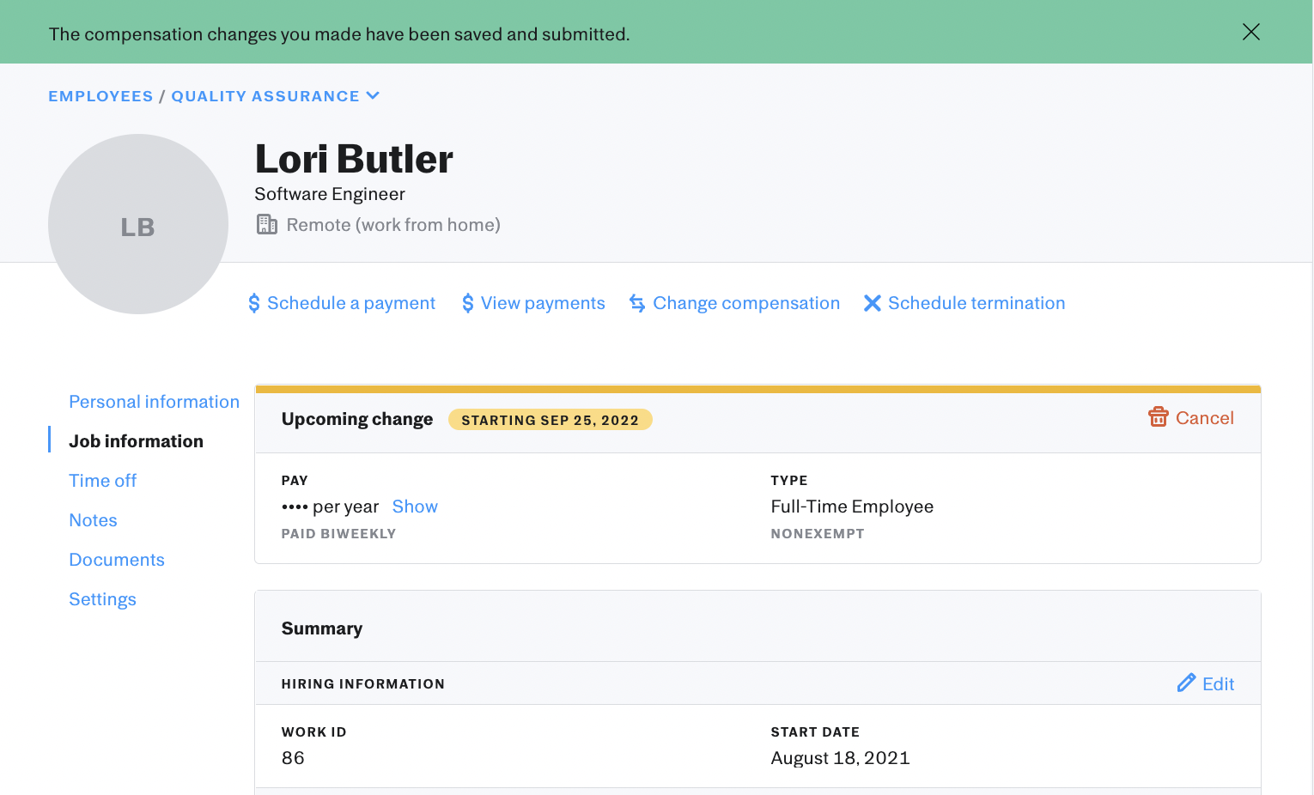
Task: Select the Job information section
Action: [x=136, y=441]
